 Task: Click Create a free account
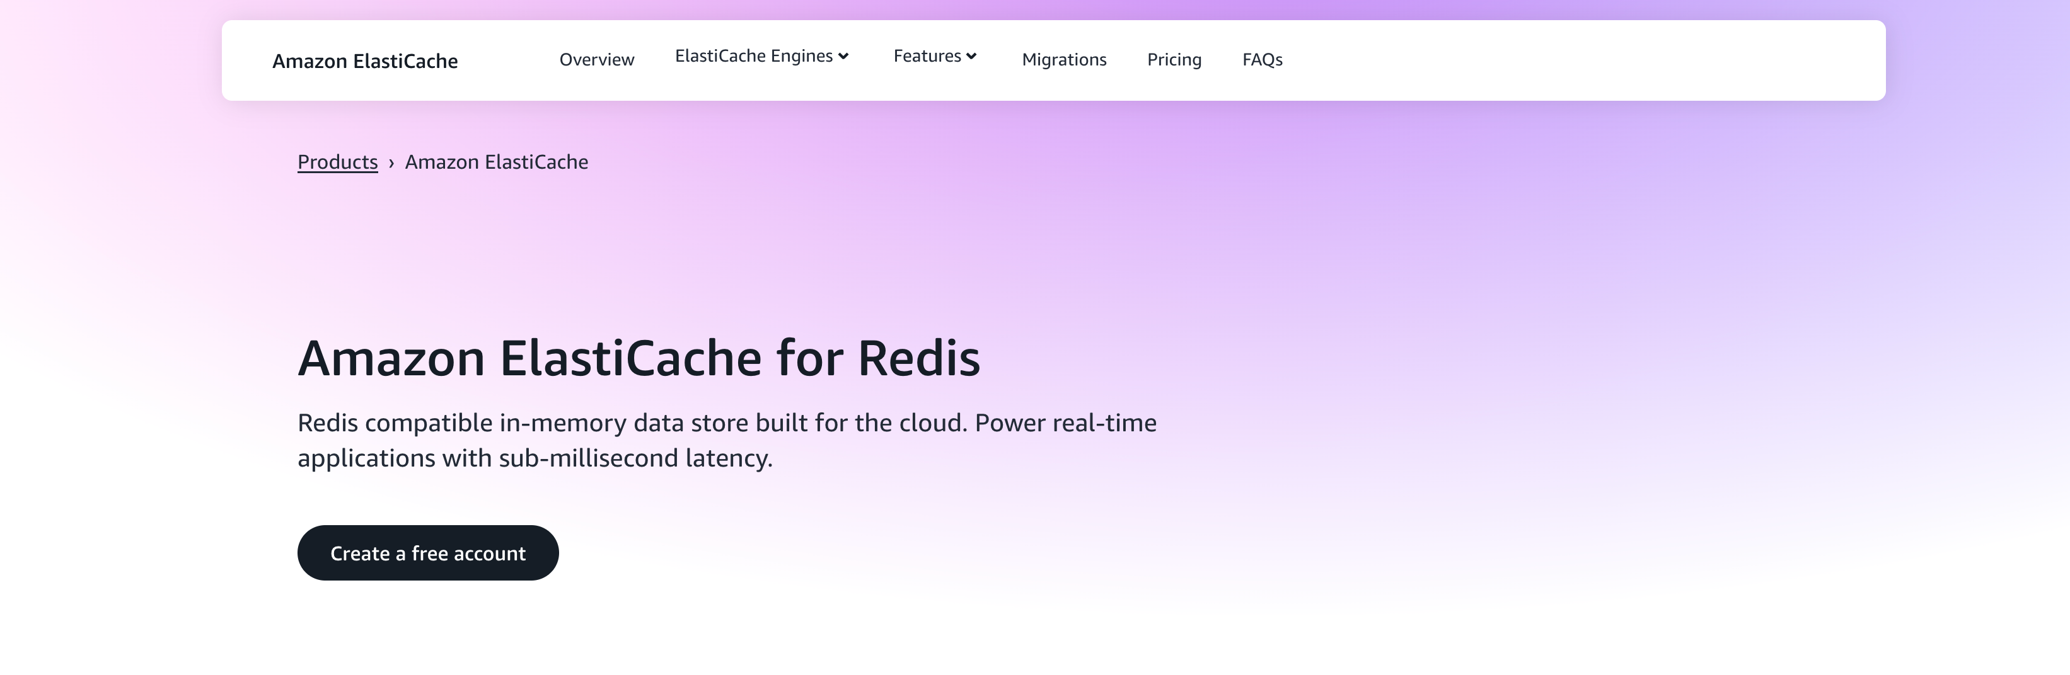(427, 552)
